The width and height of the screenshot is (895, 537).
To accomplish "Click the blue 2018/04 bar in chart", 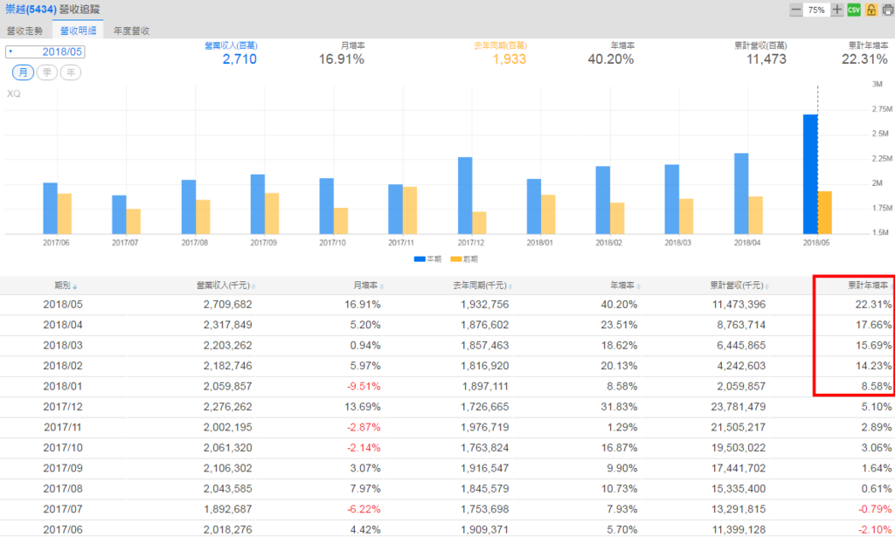I will click(741, 194).
